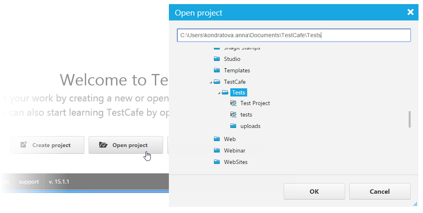Click the Open project button
Image resolution: width=423 pixels, height=213 pixels.
pos(126,145)
